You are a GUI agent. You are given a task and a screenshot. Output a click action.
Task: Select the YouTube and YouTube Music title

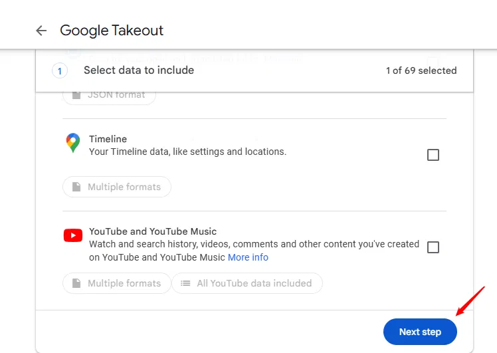click(x=153, y=231)
